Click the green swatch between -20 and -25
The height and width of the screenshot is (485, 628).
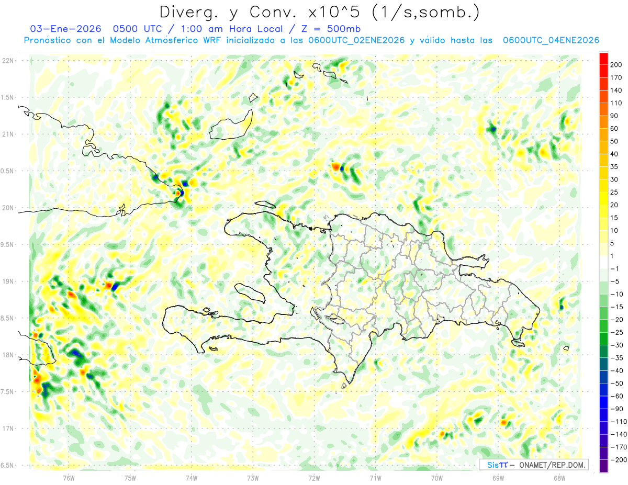pos(603,325)
